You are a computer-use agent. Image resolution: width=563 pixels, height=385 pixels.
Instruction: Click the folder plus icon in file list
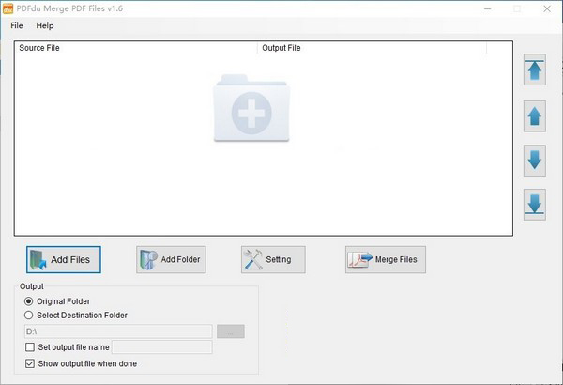click(x=251, y=108)
